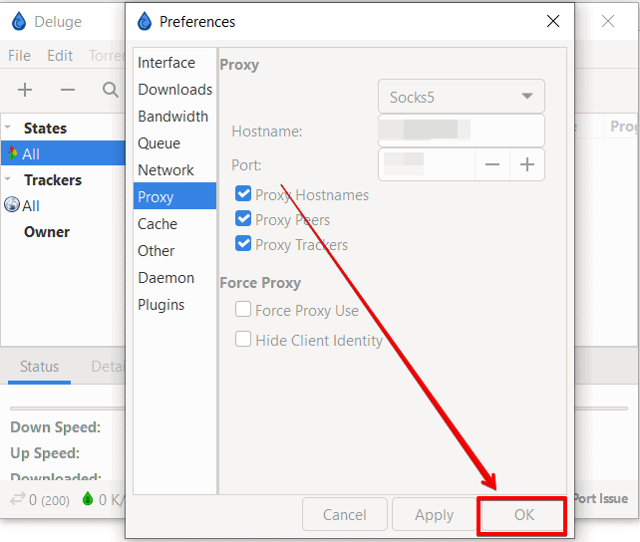The width and height of the screenshot is (640, 542).
Task: Click the Down Speed label in status panel
Action: point(56,427)
